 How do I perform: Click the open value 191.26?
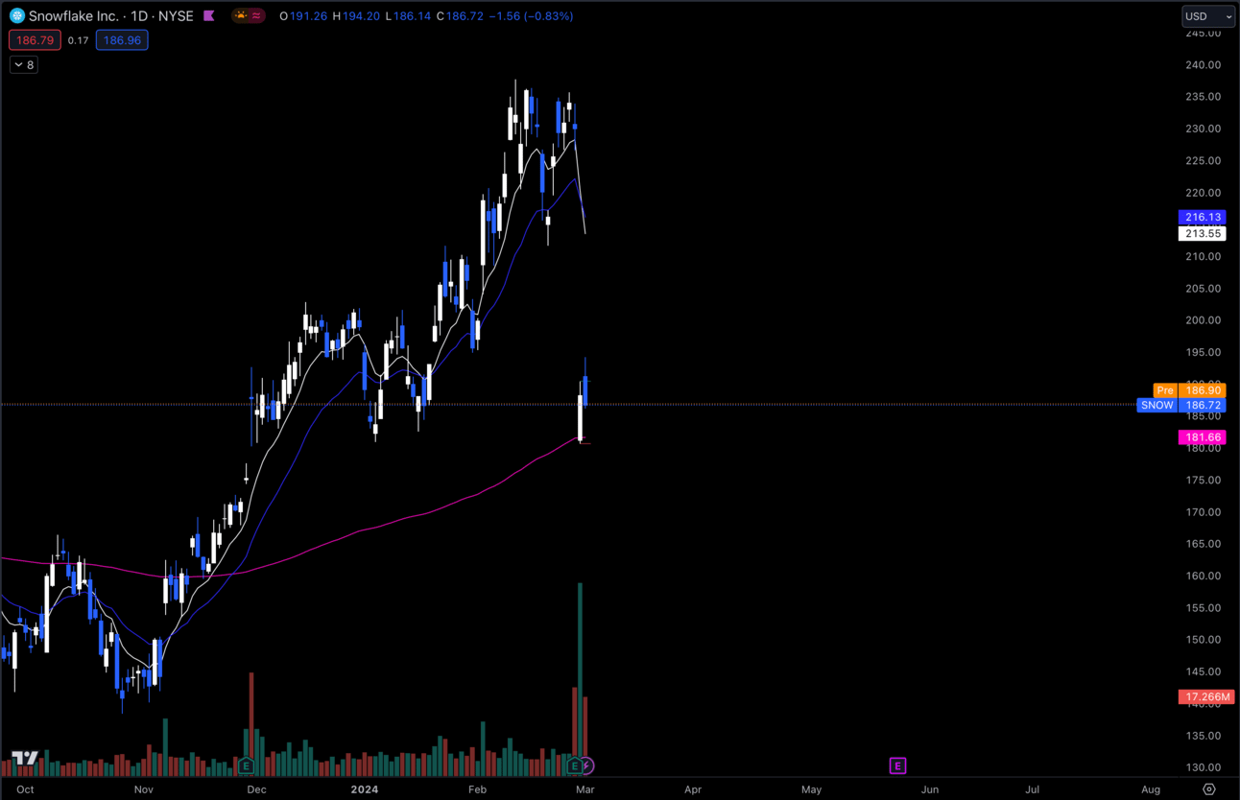pos(307,16)
